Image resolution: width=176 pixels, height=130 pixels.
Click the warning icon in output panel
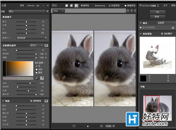173,27
